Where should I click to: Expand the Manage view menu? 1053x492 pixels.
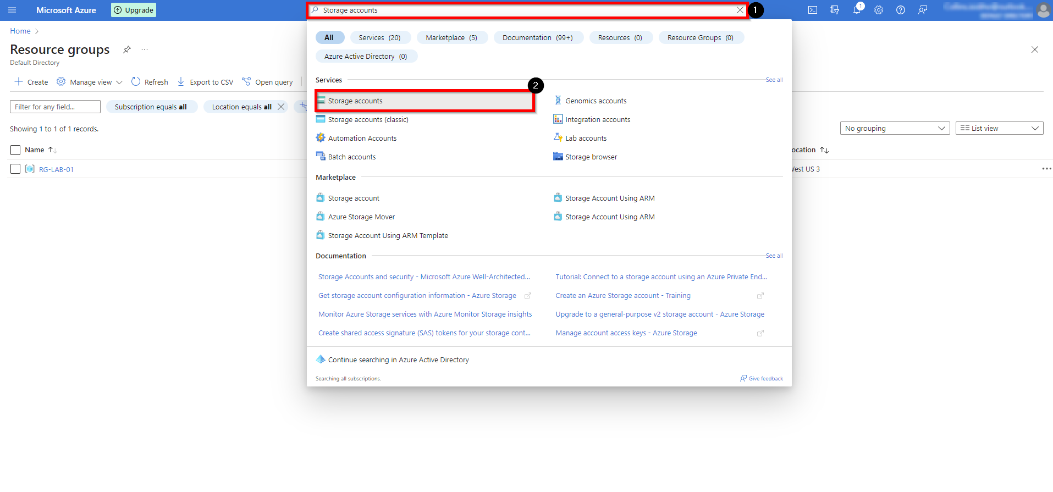[90, 82]
